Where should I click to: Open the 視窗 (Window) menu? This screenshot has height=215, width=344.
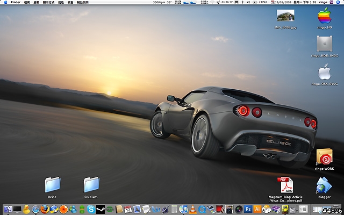(70, 2)
